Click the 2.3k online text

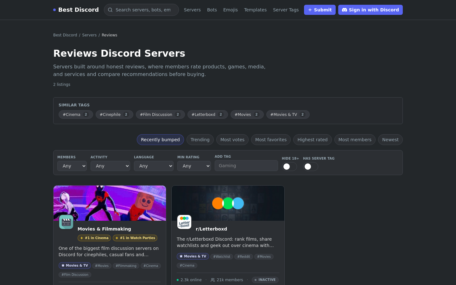point(191,280)
